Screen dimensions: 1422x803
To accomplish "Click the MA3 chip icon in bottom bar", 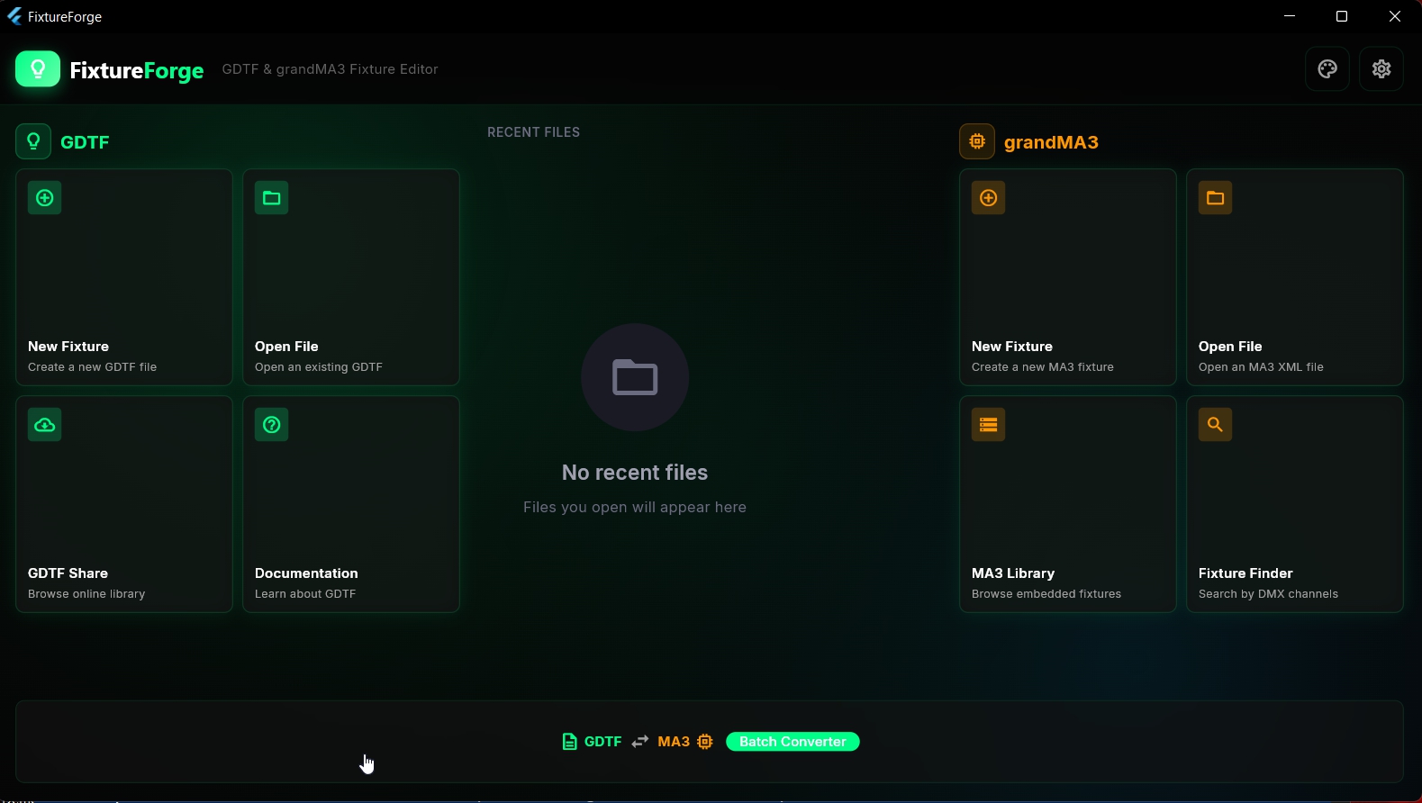I will (x=705, y=742).
